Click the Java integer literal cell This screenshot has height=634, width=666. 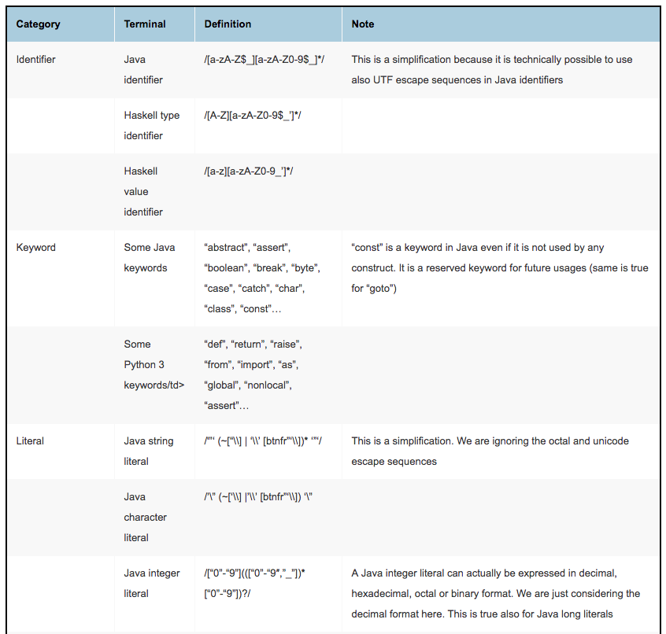point(152,583)
